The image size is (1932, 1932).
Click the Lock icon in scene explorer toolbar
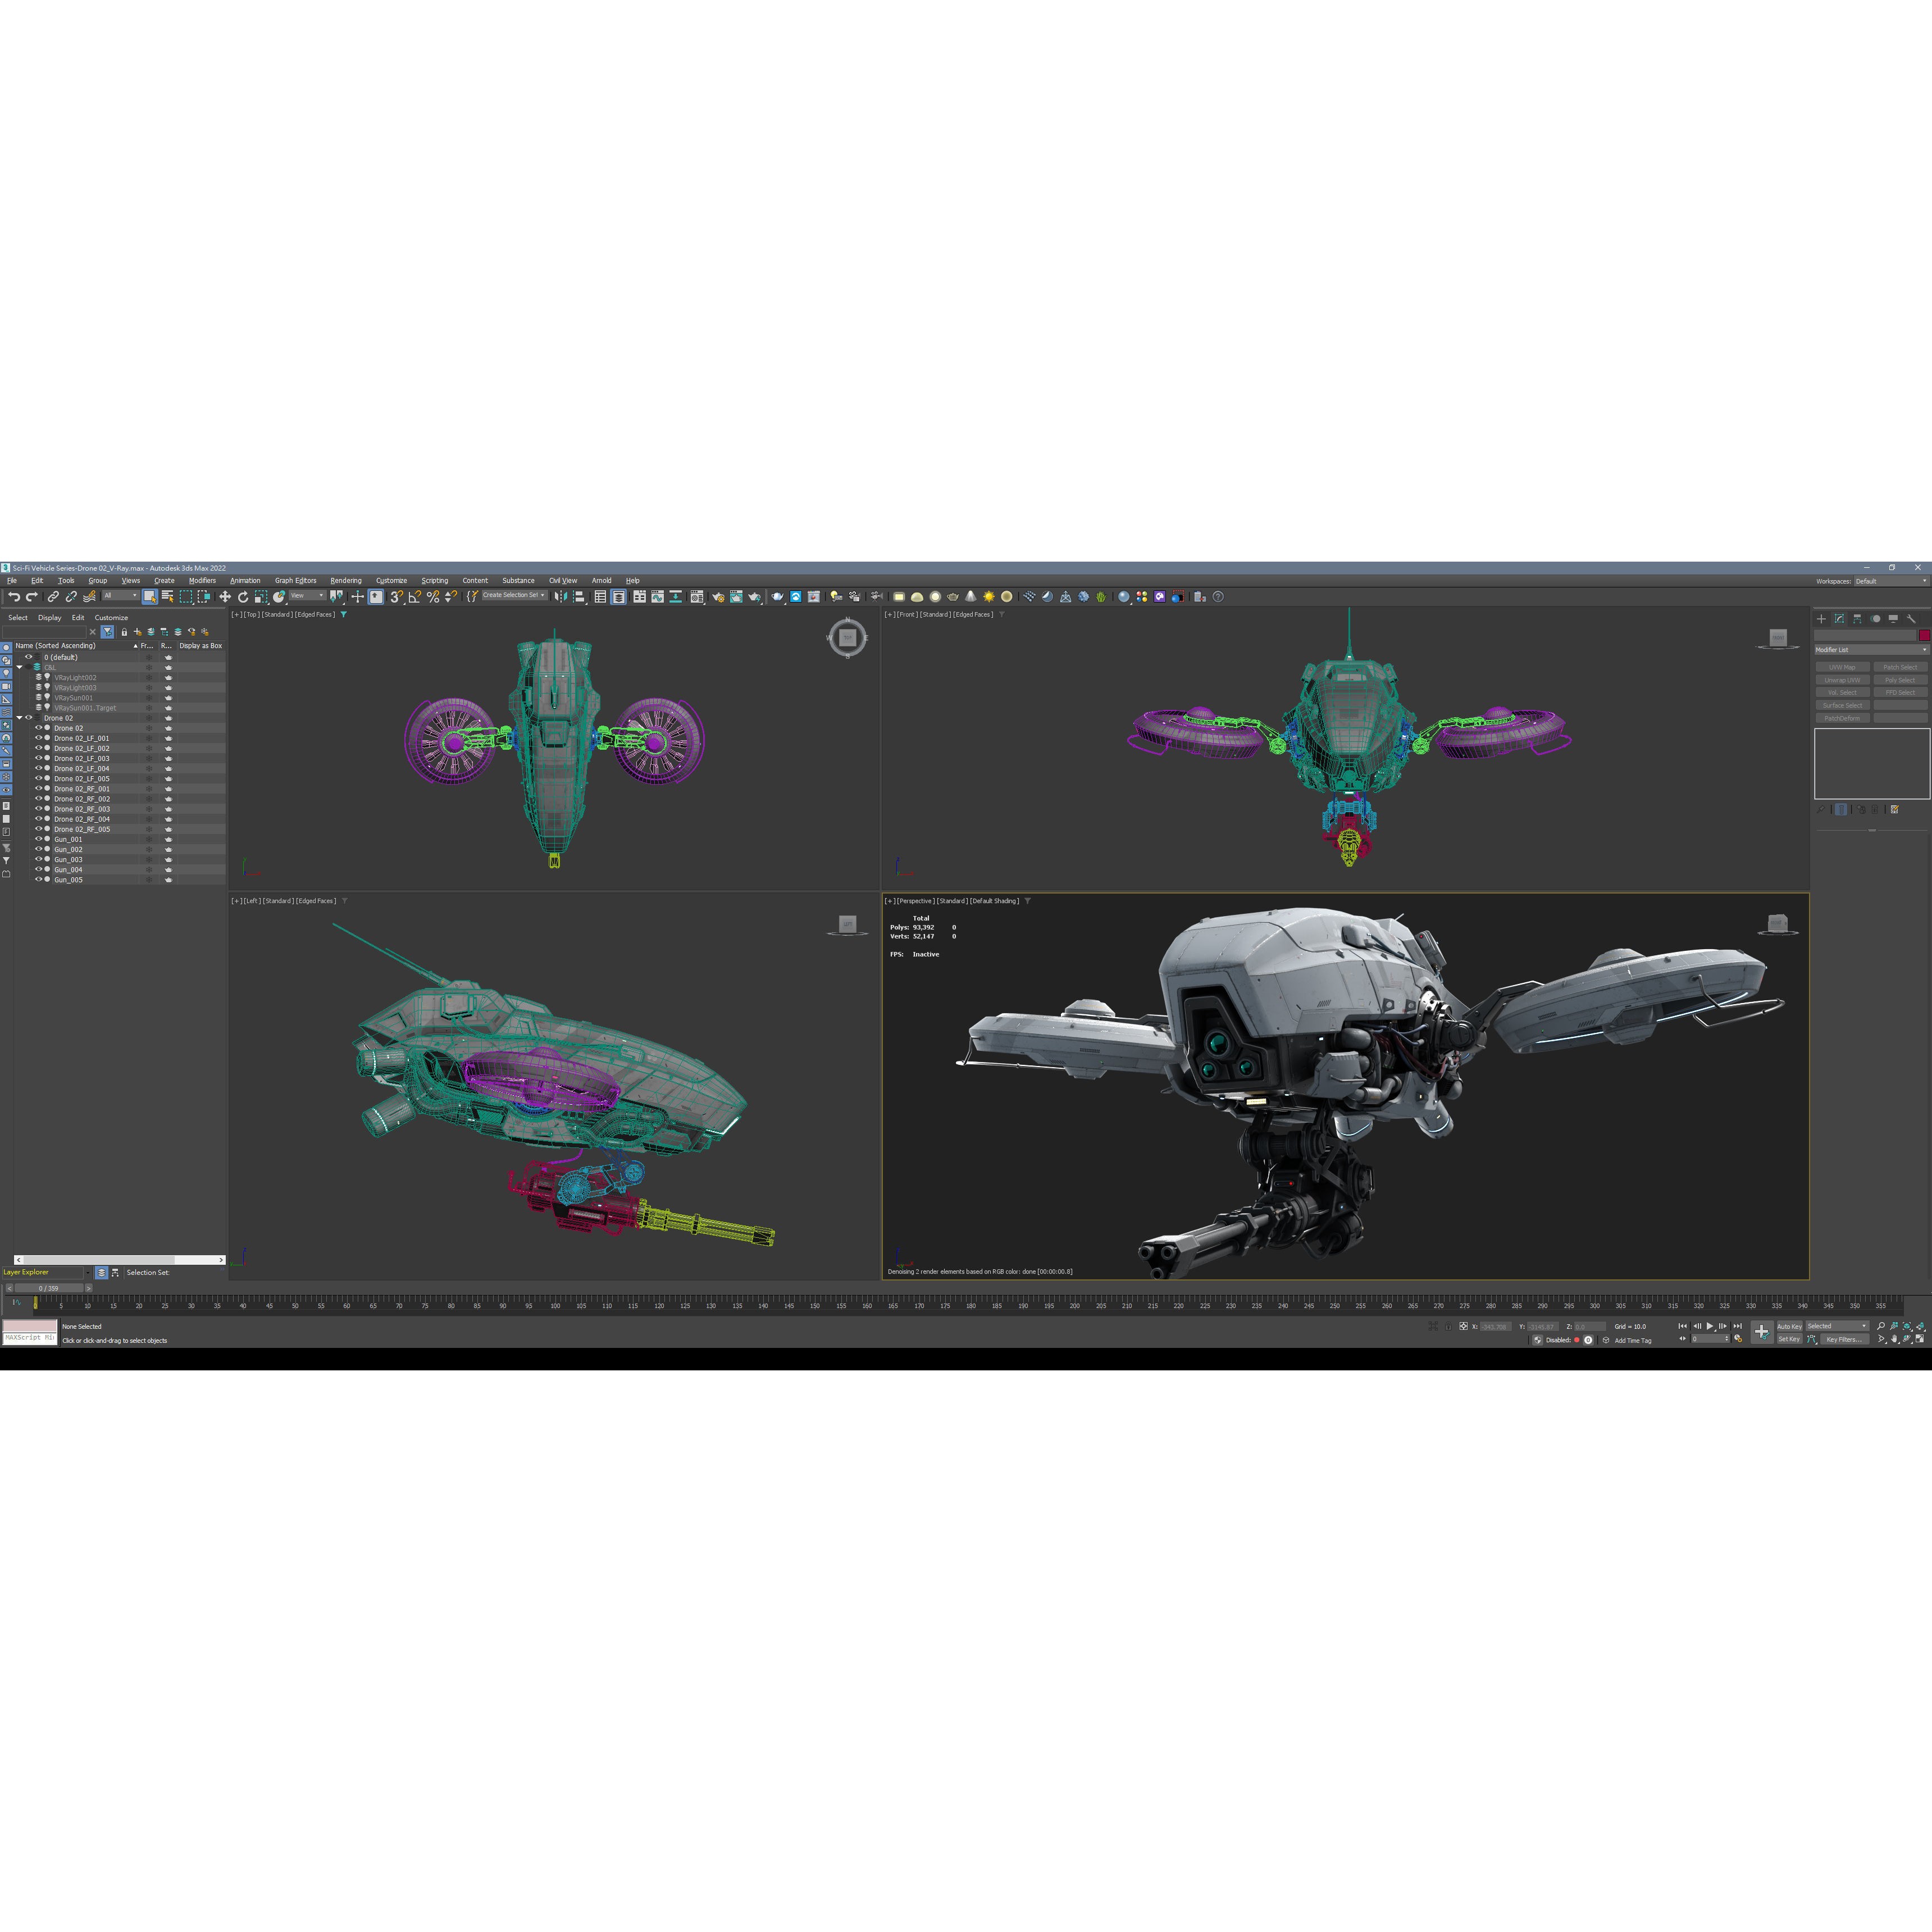tap(124, 632)
